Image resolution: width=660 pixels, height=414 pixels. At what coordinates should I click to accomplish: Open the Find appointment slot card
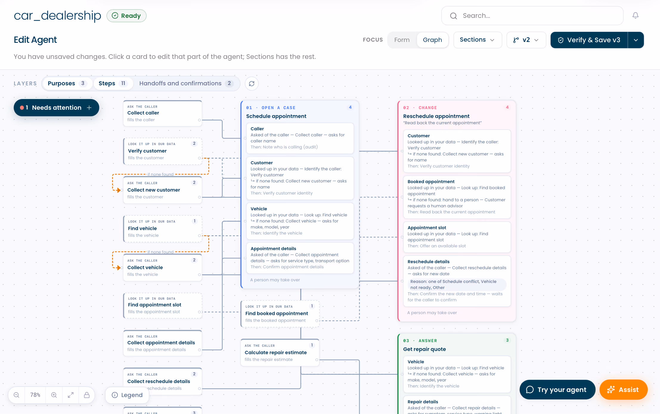[163, 305]
